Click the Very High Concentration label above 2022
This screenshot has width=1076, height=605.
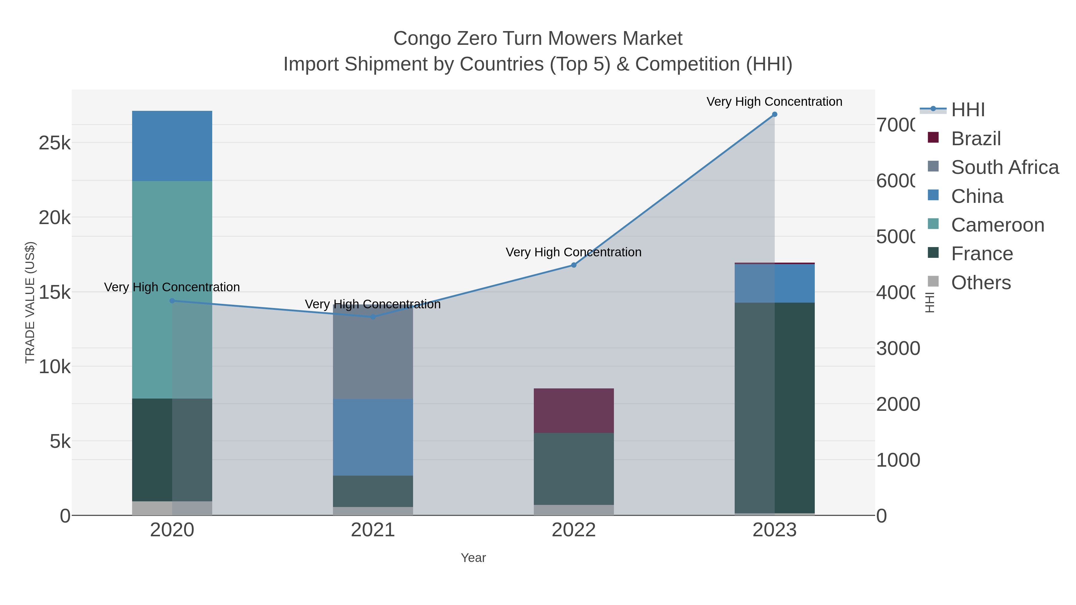coord(574,252)
